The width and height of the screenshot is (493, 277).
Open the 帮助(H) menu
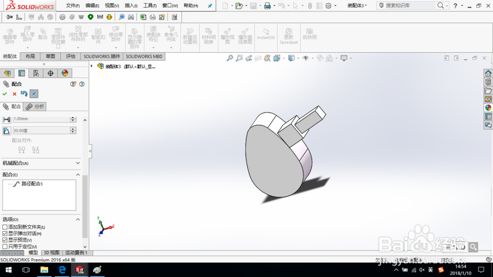[x=191, y=5]
